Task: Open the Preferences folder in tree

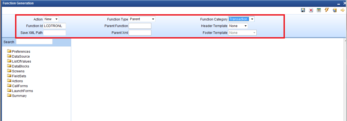Action: click(x=19, y=51)
